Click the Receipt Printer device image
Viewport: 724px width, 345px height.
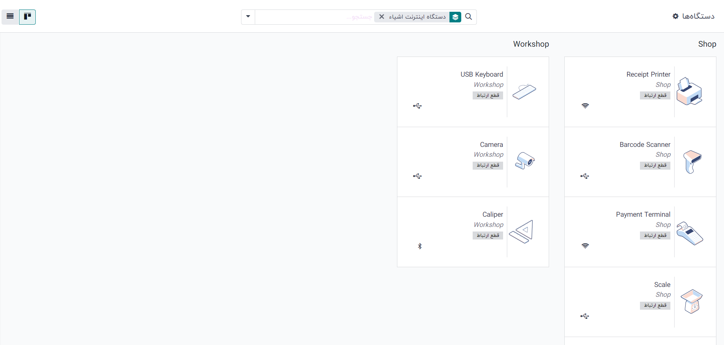point(689,91)
